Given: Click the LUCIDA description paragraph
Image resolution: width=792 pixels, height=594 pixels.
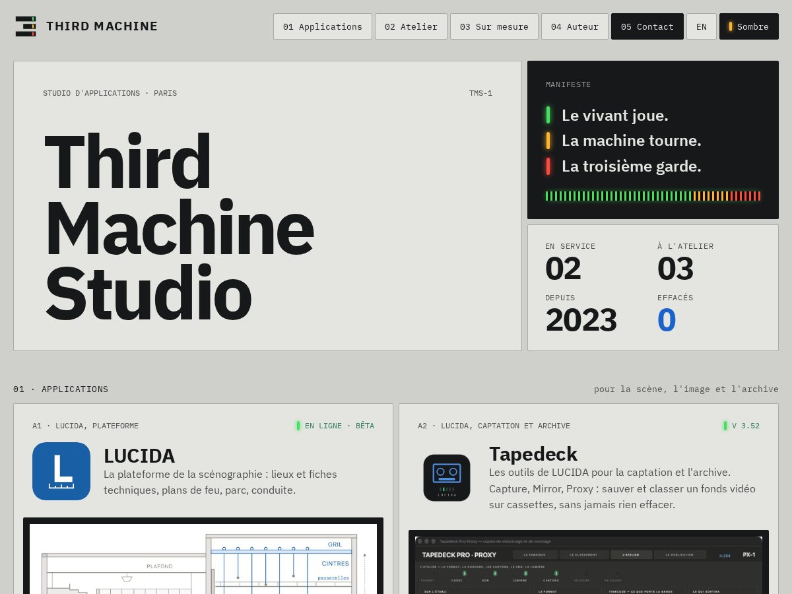Looking at the screenshot, I should (220, 482).
